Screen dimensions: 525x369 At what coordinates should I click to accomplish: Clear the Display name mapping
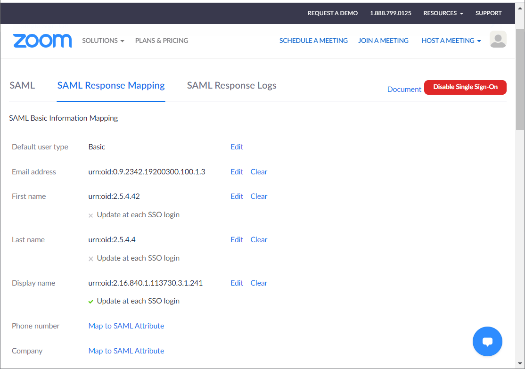259,283
